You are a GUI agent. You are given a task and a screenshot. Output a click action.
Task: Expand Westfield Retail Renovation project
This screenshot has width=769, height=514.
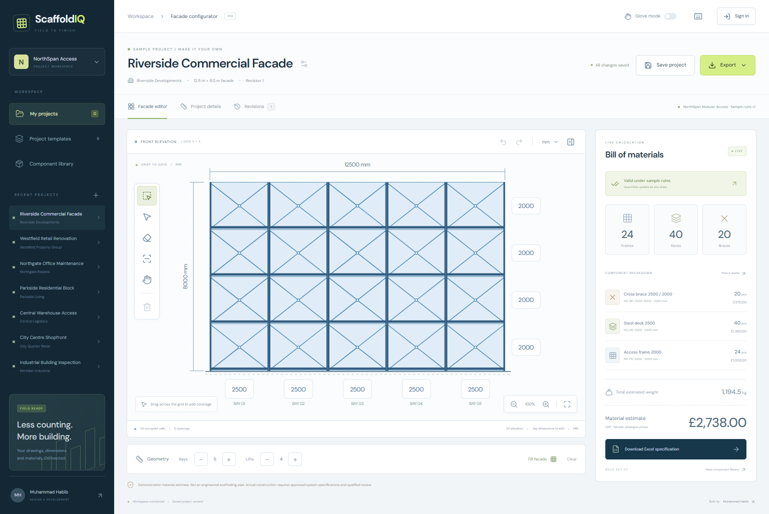pyautogui.click(x=57, y=242)
